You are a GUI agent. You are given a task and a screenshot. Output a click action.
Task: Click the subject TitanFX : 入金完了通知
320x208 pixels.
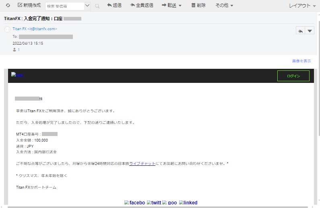pyautogui.click(x=33, y=19)
